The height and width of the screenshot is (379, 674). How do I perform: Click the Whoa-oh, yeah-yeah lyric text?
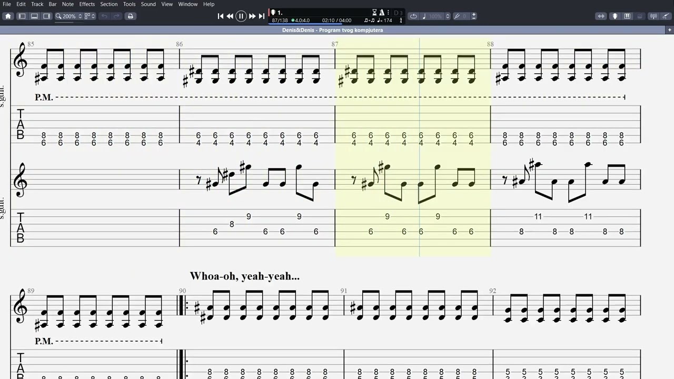coord(245,276)
